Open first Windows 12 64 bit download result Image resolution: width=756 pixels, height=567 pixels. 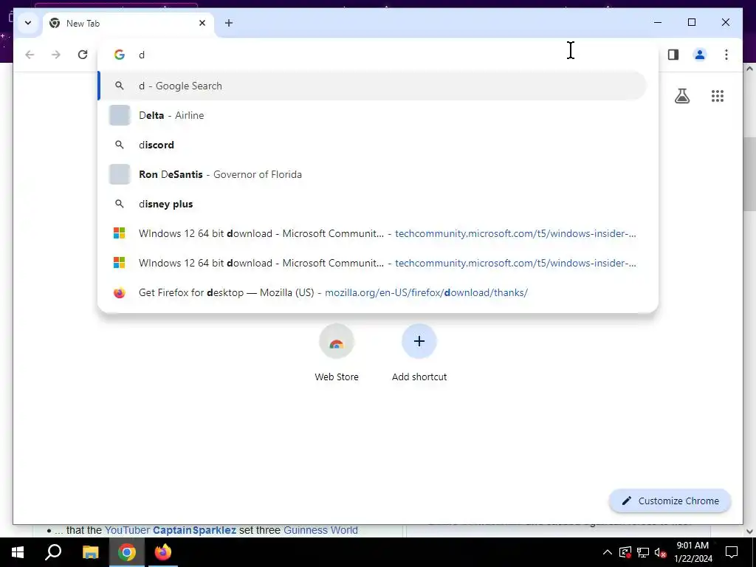(372, 233)
